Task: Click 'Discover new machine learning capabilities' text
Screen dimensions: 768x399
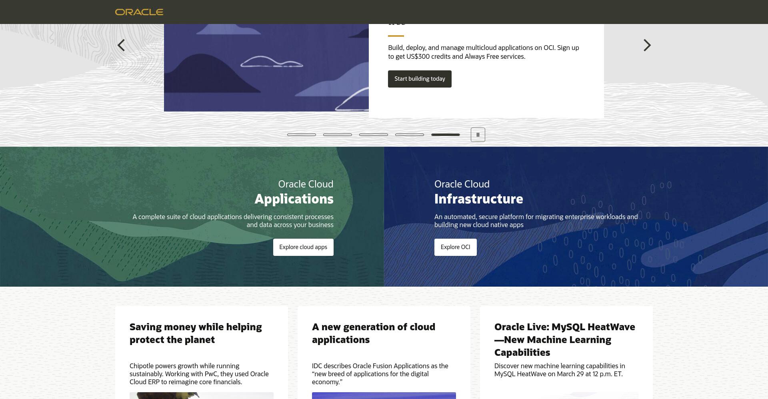Action: [560, 370]
